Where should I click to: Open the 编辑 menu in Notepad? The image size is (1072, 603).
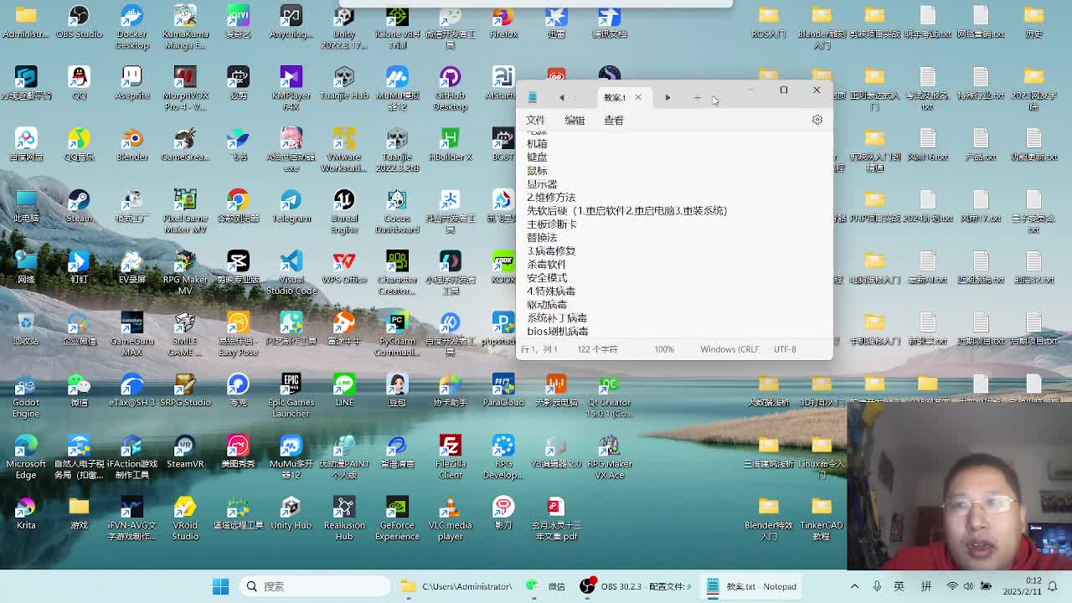575,120
